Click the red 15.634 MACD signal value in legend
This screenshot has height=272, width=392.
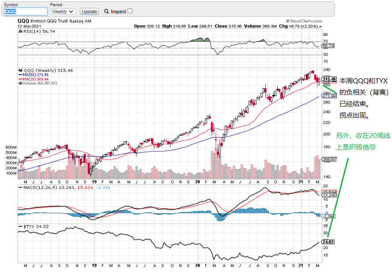[x=85, y=188]
